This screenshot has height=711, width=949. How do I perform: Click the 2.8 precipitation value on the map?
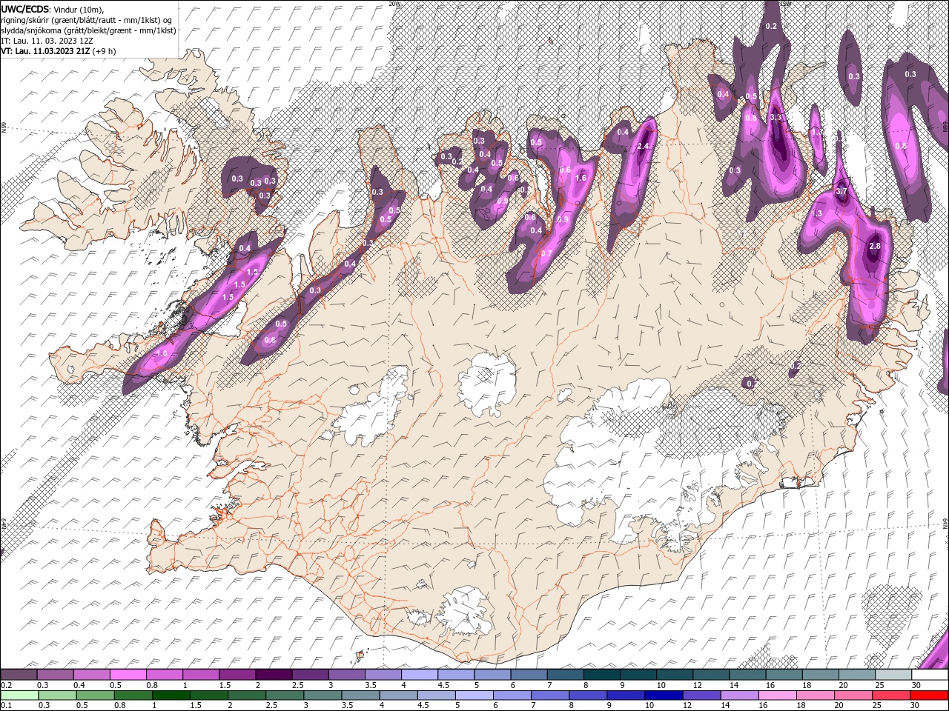pos(874,246)
